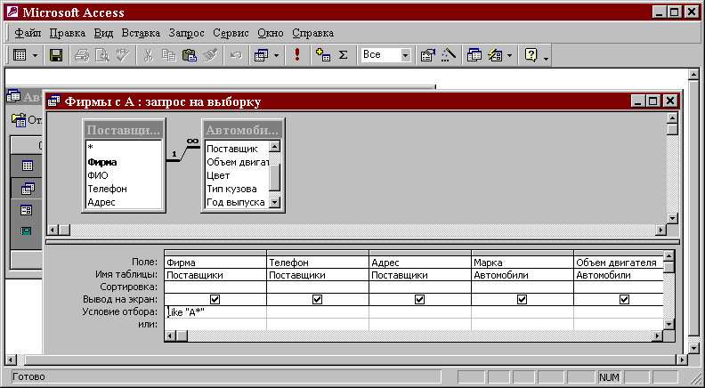
Task: Open the Вставка menu
Action: tap(141, 33)
